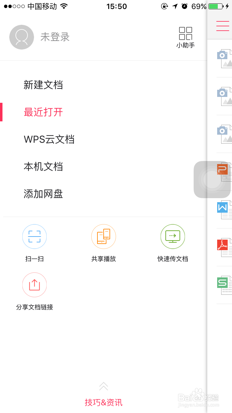Tap the Wi-Fi status icon

[64, 6]
